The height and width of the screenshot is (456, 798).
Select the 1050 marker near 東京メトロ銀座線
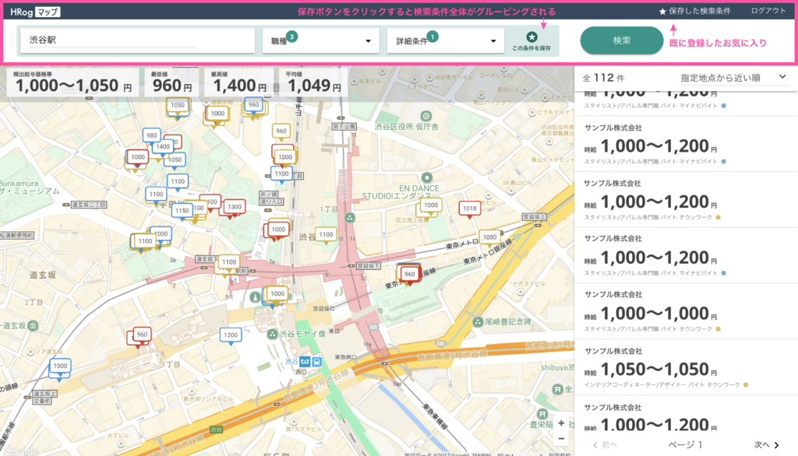[x=489, y=237]
